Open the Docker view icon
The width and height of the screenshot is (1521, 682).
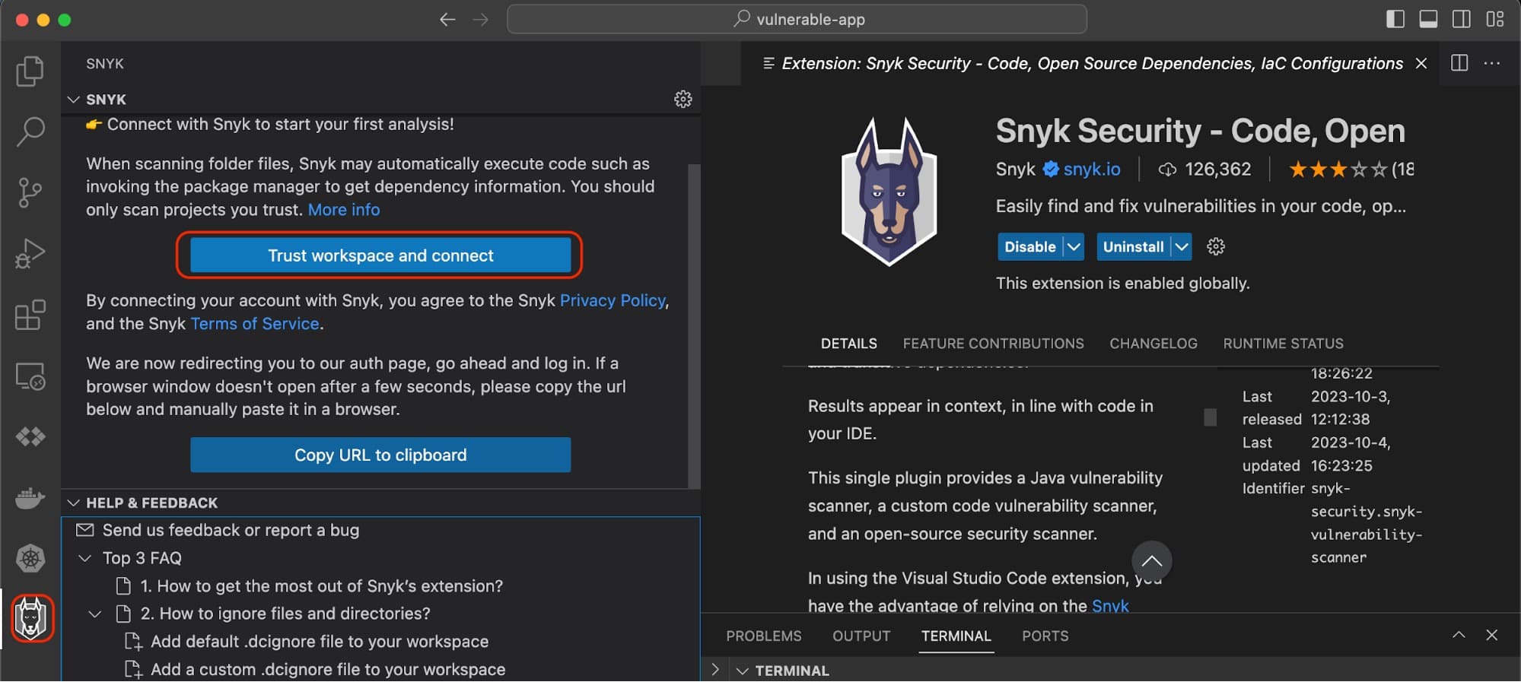click(30, 498)
